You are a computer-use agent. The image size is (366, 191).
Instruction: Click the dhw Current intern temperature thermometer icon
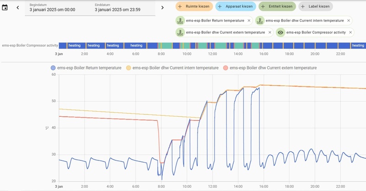(260, 21)
